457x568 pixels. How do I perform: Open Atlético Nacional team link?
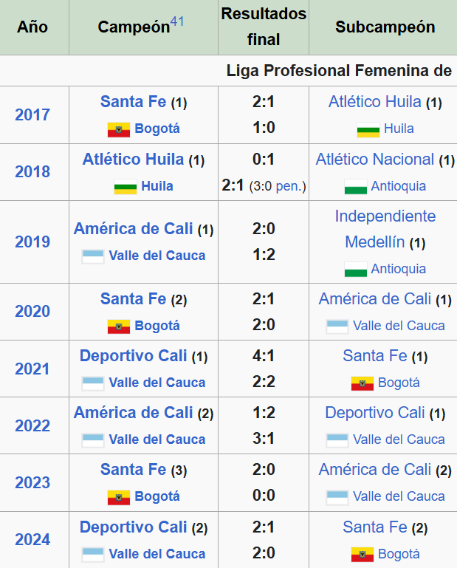374,160
